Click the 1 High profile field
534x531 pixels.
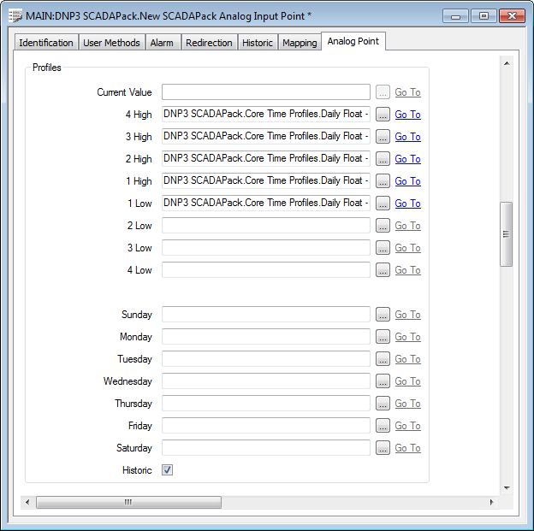coord(266,181)
